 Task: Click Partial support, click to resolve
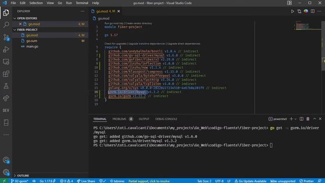(149, 181)
